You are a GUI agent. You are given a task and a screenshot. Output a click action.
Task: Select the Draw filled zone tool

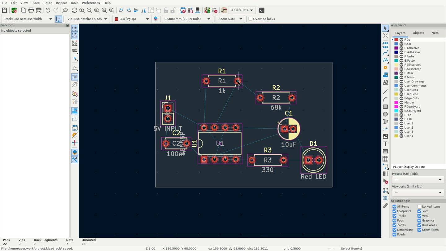[385, 75]
